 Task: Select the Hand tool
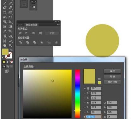click(x=5, y=45)
